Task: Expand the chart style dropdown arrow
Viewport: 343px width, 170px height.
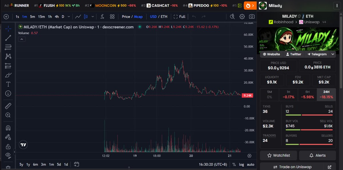Action: [x=93, y=17]
